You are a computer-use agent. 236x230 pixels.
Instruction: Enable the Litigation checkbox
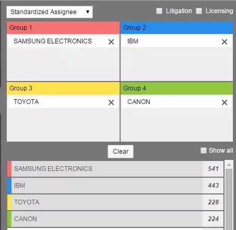pos(159,11)
